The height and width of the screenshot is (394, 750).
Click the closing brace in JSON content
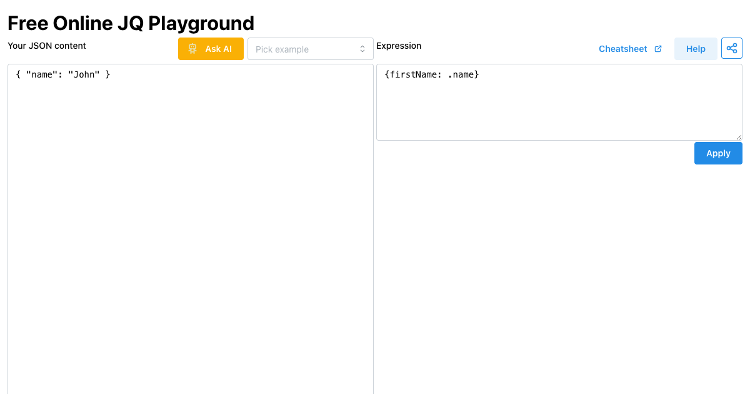pyautogui.click(x=107, y=74)
